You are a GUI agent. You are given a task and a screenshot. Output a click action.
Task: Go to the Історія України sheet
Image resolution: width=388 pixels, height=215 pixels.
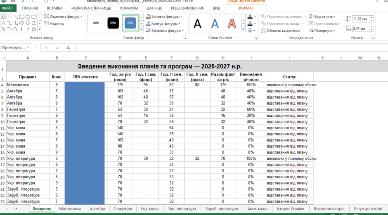coord(291,208)
